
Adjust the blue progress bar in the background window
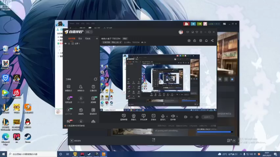(x=215, y=132)
